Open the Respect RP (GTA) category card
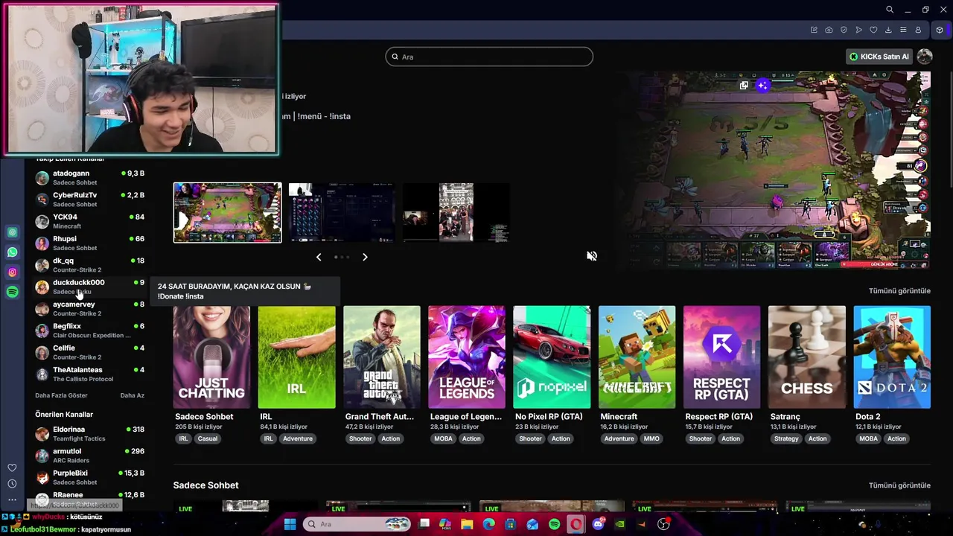The image size is (953, 536). pos(721,357)
